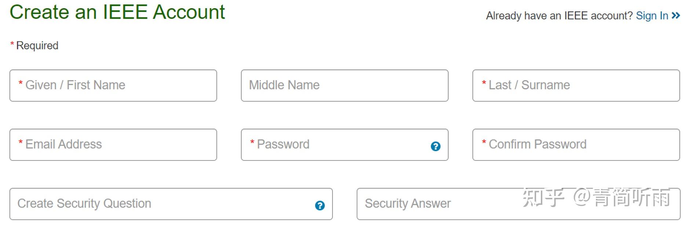Focus the Given / First Name field
This screenshot has width=688, height=225.
[113, 86]
